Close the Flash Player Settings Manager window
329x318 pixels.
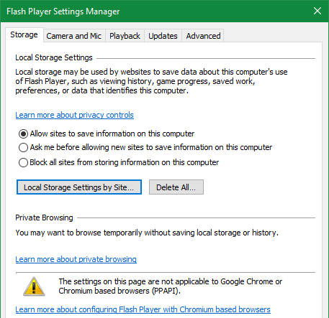[x=317, y=11]
